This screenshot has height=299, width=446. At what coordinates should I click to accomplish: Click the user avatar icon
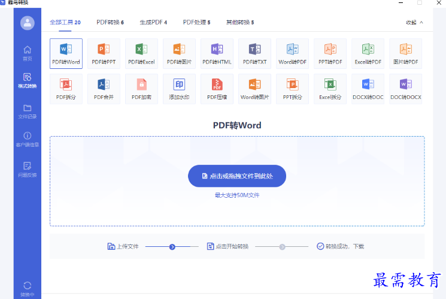pos(28,23)
